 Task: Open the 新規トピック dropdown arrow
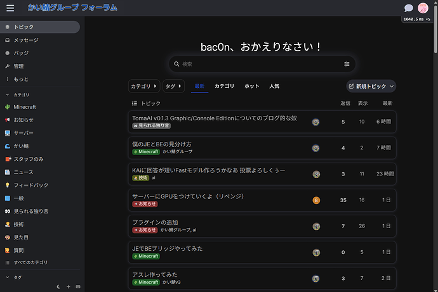point(392,86)
